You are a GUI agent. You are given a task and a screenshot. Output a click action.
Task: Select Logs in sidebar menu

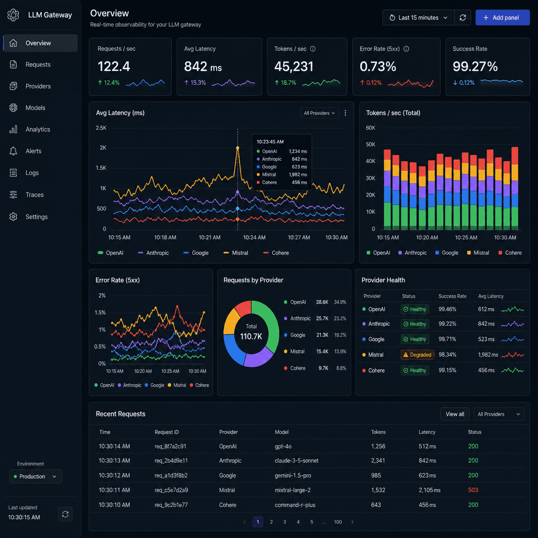(40, 173)
